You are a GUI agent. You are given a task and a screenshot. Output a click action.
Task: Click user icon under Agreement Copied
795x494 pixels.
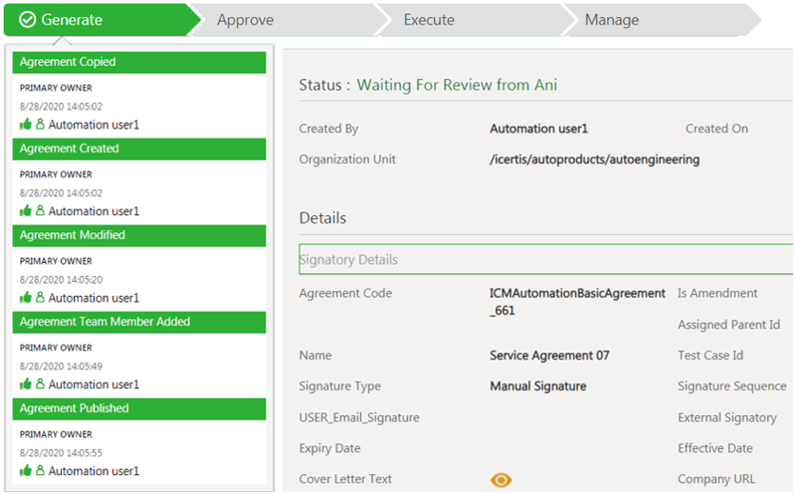[40, 124]
